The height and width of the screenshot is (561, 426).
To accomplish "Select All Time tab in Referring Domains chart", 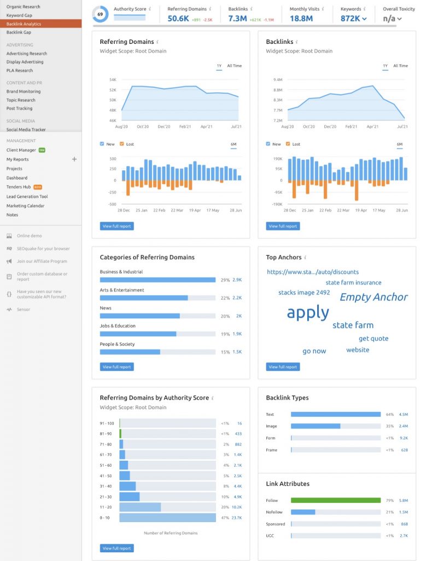I will (234, 66).
